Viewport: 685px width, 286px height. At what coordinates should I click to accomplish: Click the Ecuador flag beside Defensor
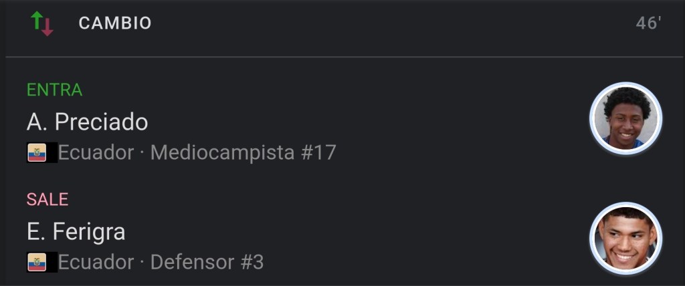(x=37, y=263)
